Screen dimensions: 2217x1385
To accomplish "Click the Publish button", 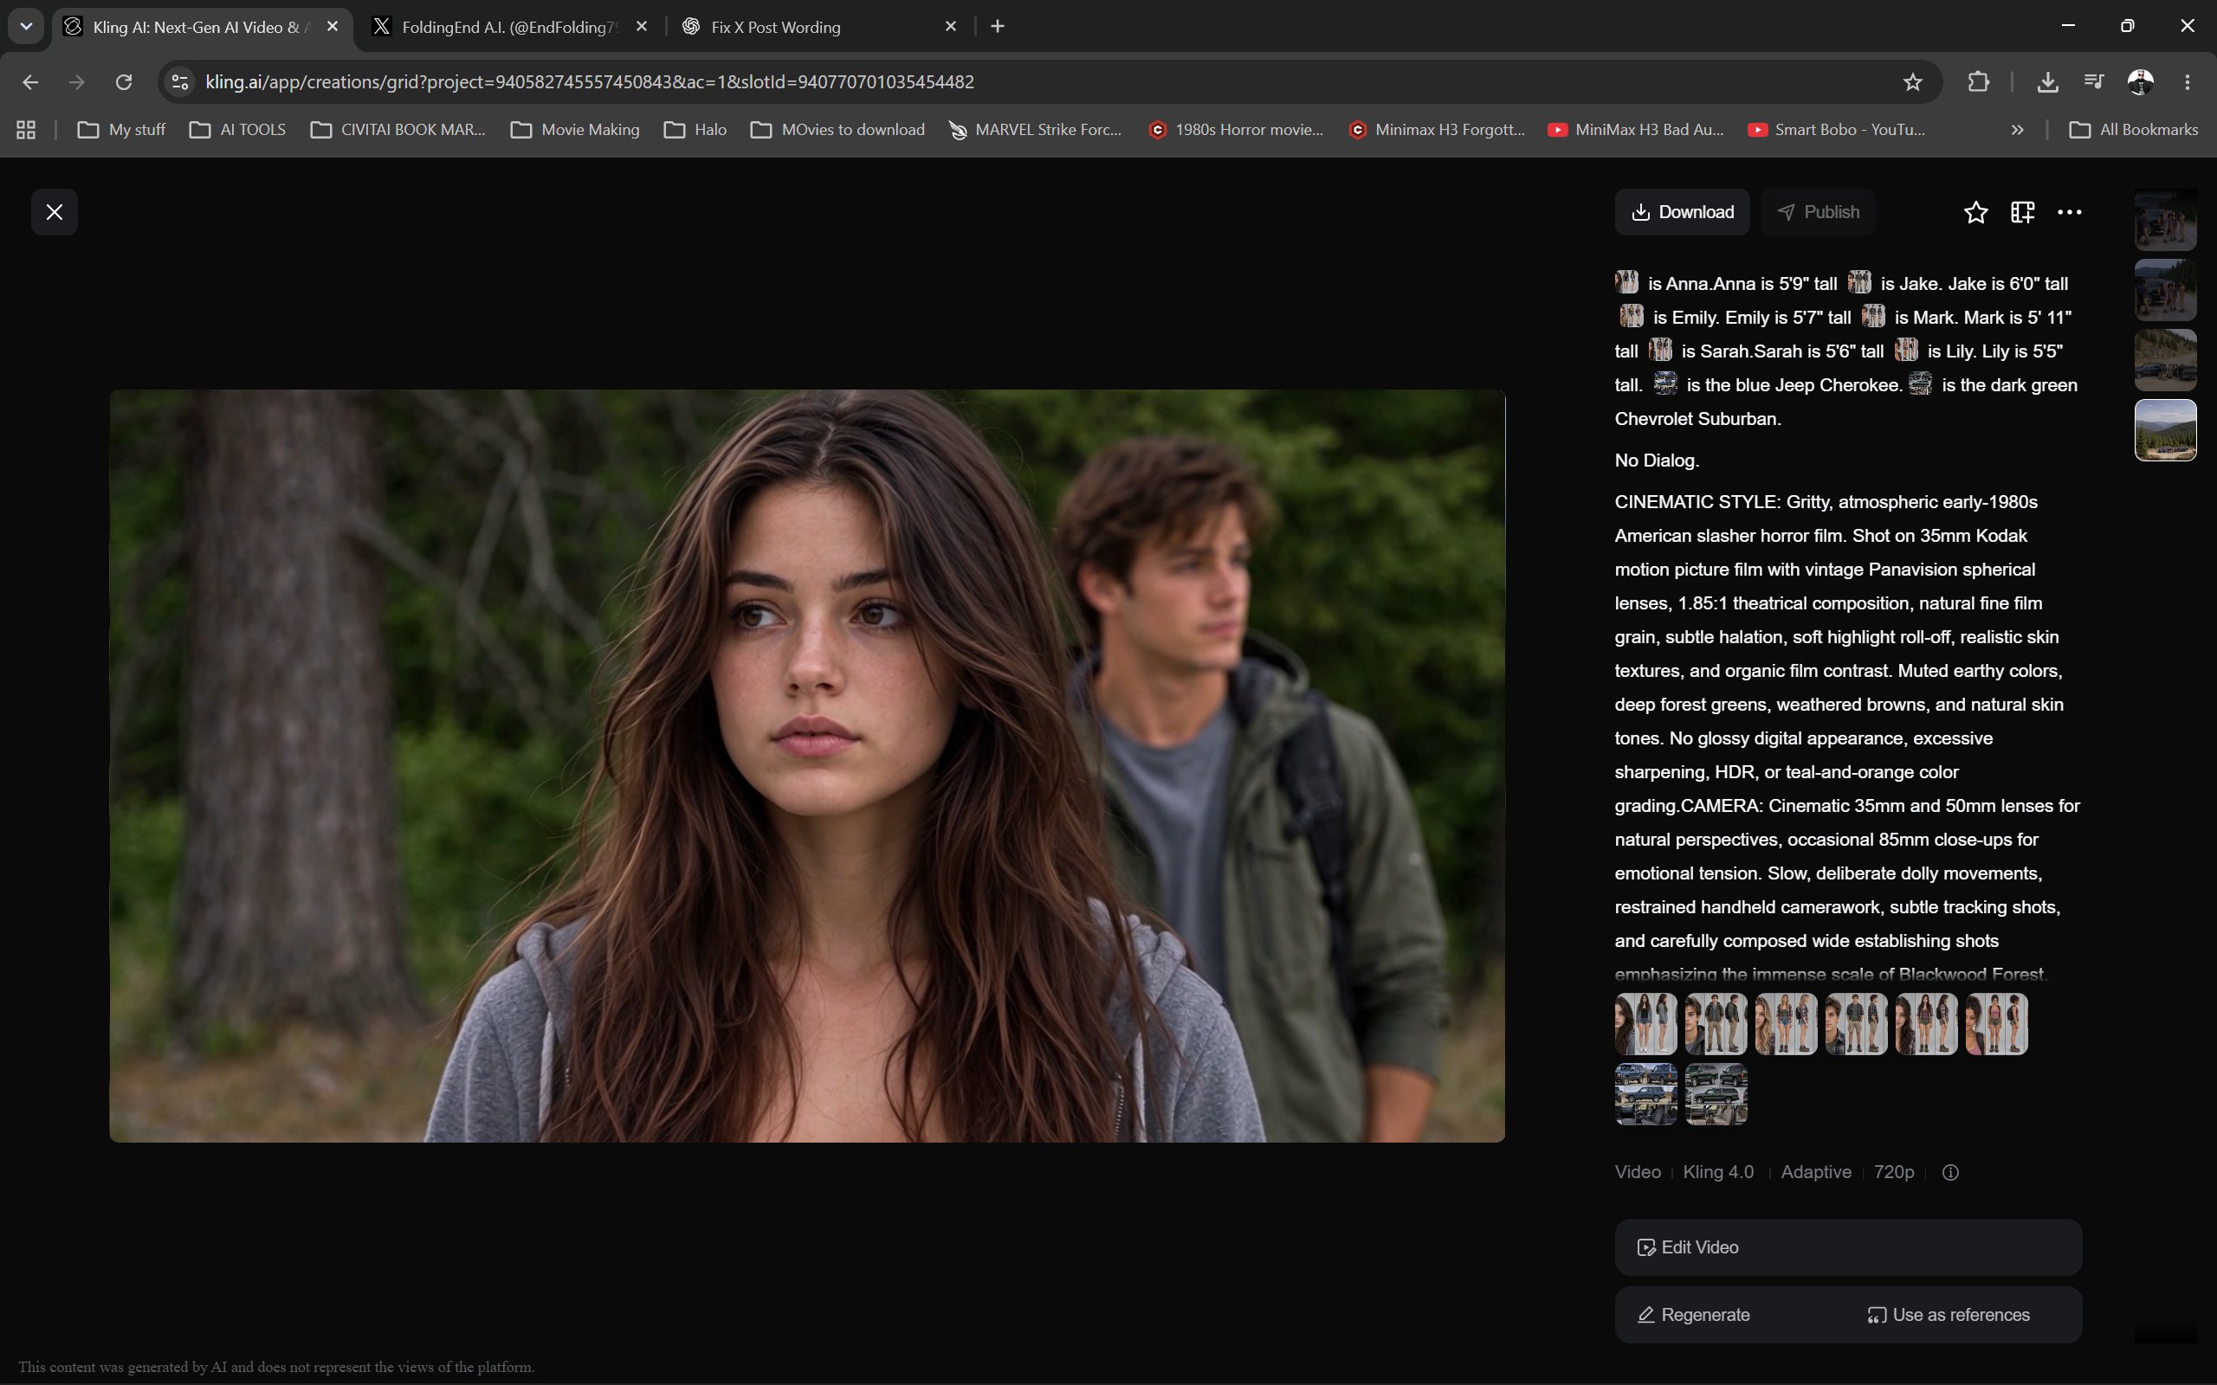I will point(1818,213).
